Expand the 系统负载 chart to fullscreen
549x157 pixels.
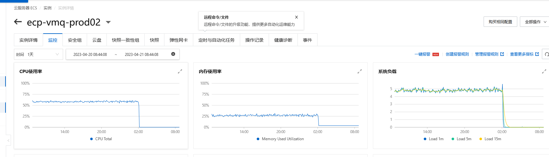pyautogui.click(x=544, y=71)
